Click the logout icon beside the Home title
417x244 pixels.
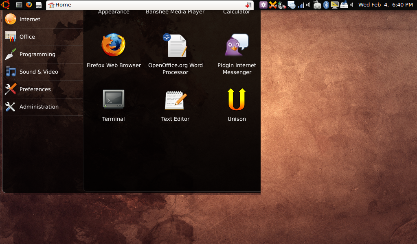click(x=248, y=5)
